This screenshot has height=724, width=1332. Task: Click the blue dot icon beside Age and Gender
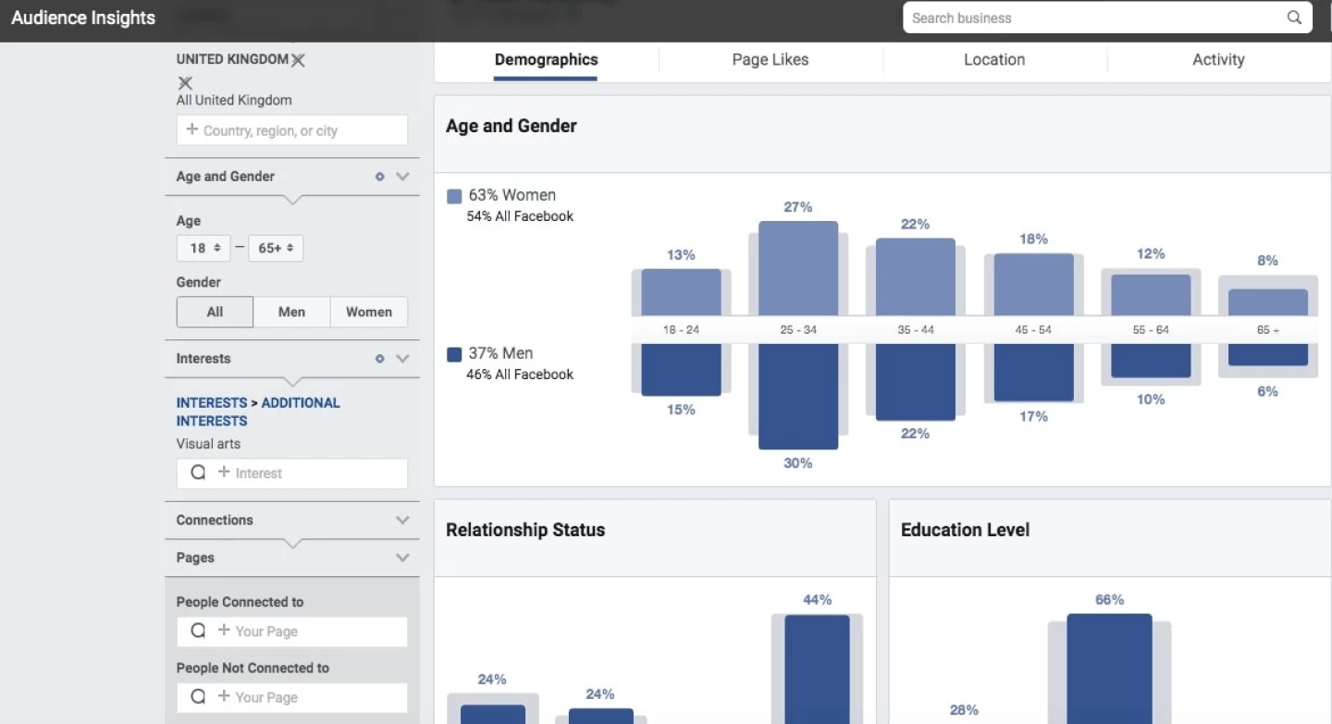(x=379, y=177)
